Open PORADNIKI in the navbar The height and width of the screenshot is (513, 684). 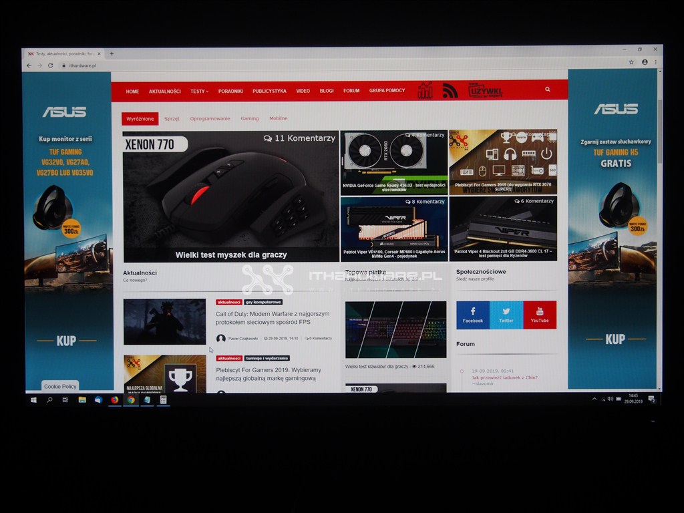click(230, 91)
